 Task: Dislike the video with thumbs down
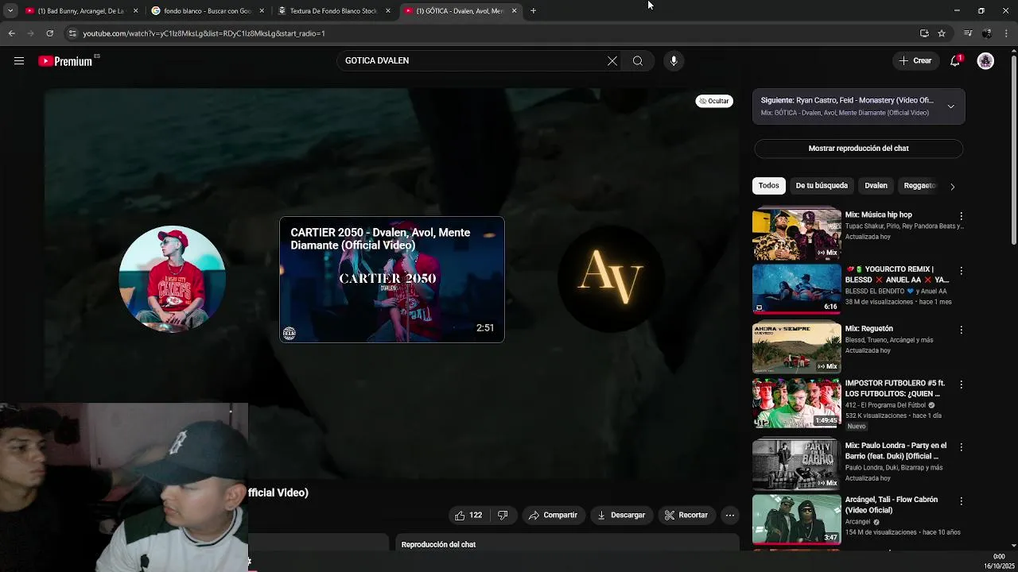pyautogui.click(x=503, y=515)
